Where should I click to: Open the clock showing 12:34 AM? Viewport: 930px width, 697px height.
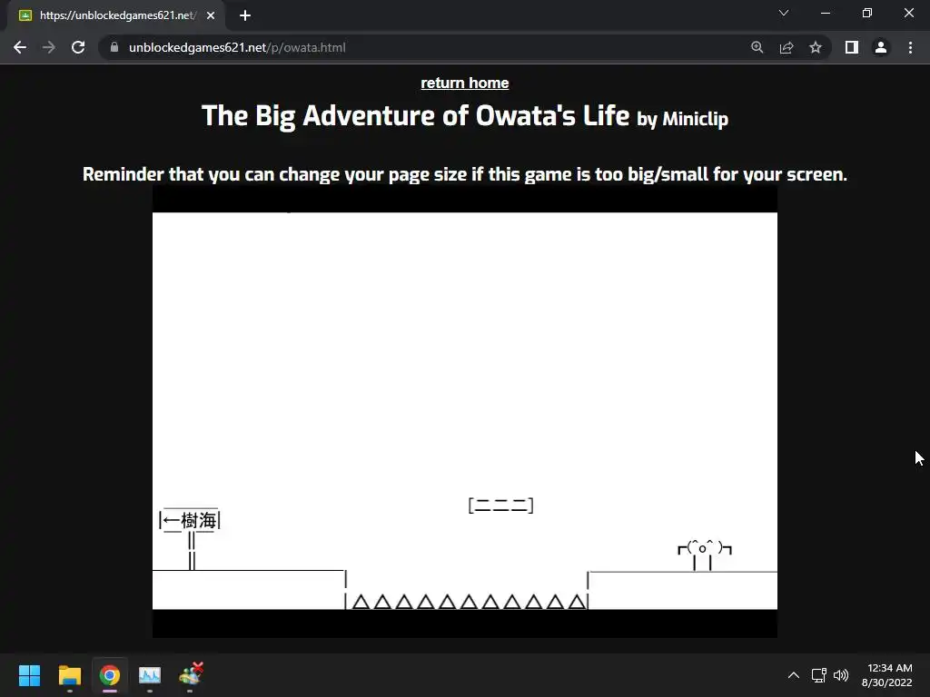coord(886,675)
